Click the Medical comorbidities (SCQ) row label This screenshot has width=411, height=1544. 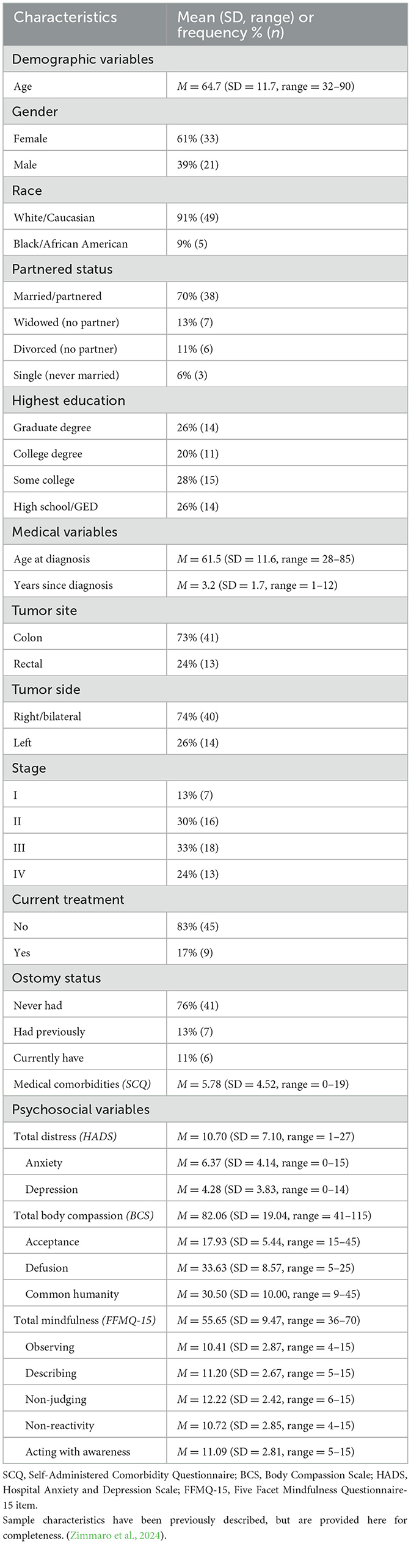[x=82, y=1084]
